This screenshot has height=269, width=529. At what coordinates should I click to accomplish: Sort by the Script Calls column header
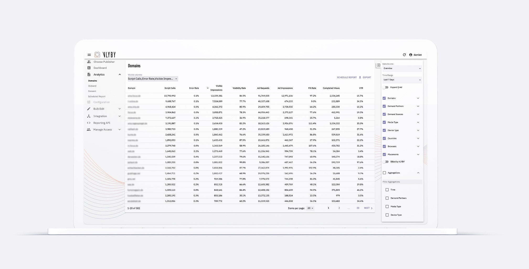[170, 88]
